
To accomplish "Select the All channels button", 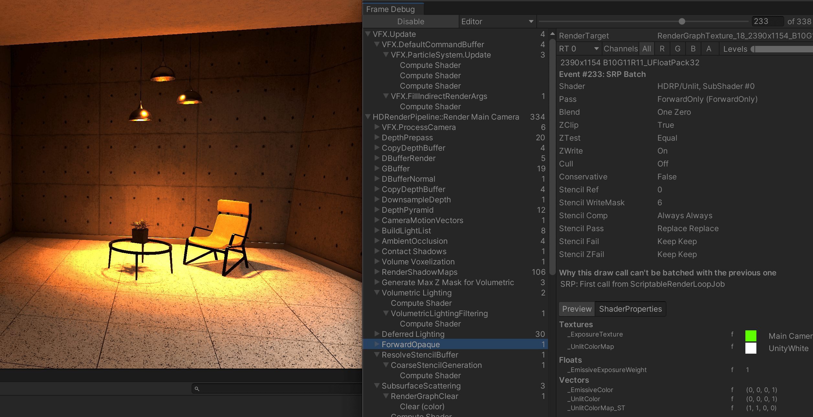I will [x=646, y=49].
